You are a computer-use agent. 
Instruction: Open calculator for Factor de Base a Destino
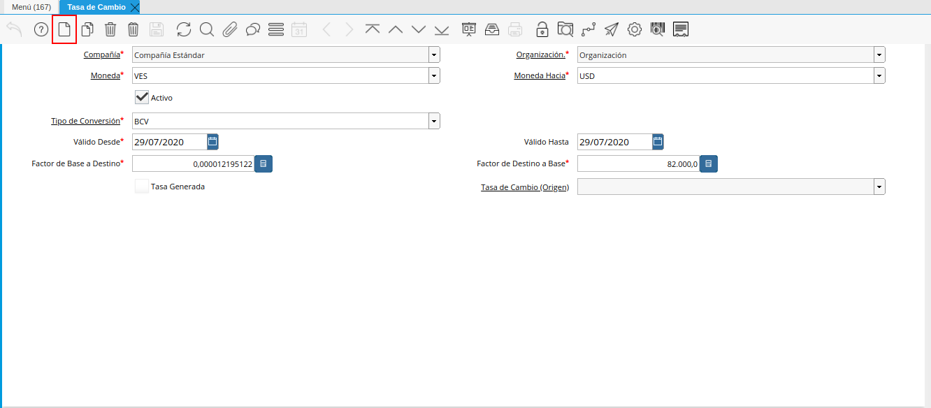[264, 163]
